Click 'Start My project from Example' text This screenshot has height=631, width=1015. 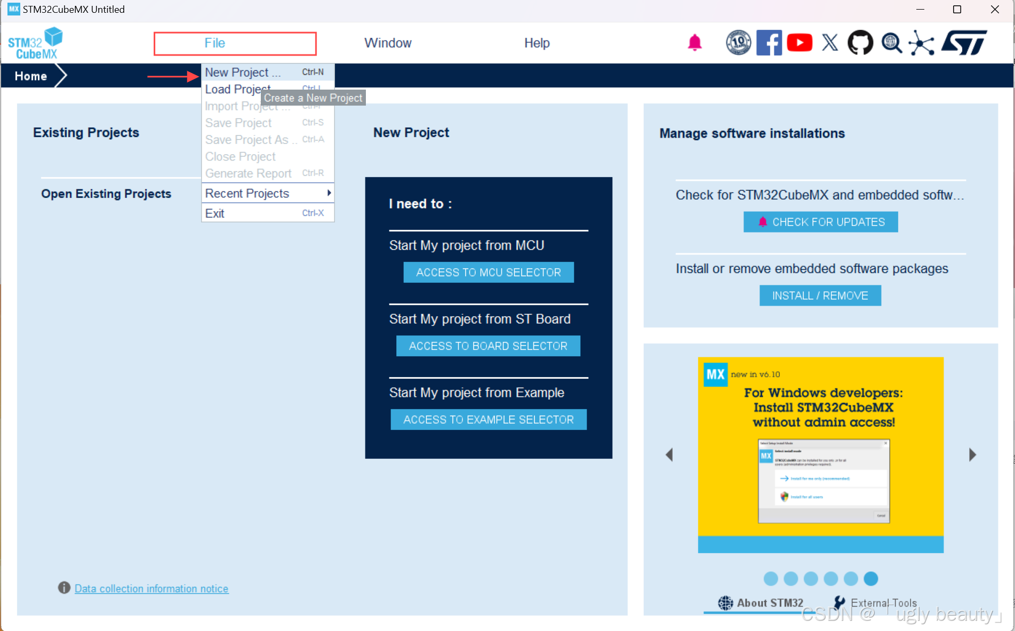(476, 393)
